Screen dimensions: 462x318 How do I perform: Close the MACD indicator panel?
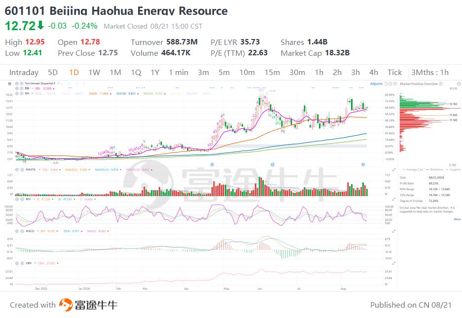coord(22,231)
